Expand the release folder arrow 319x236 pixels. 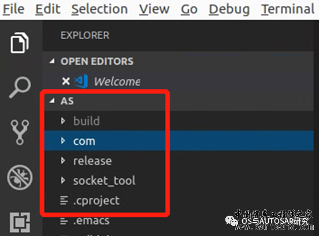(x=63, y=160)
